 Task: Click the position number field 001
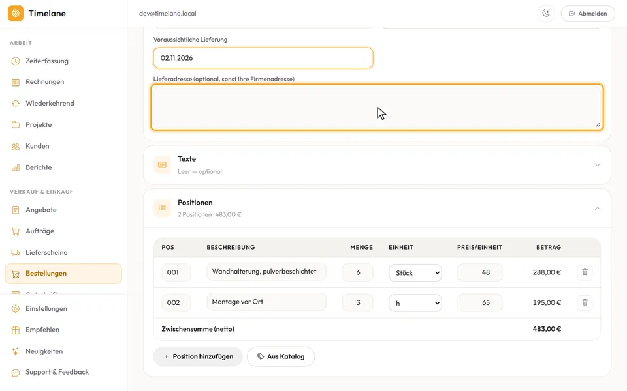click(176, 272)
